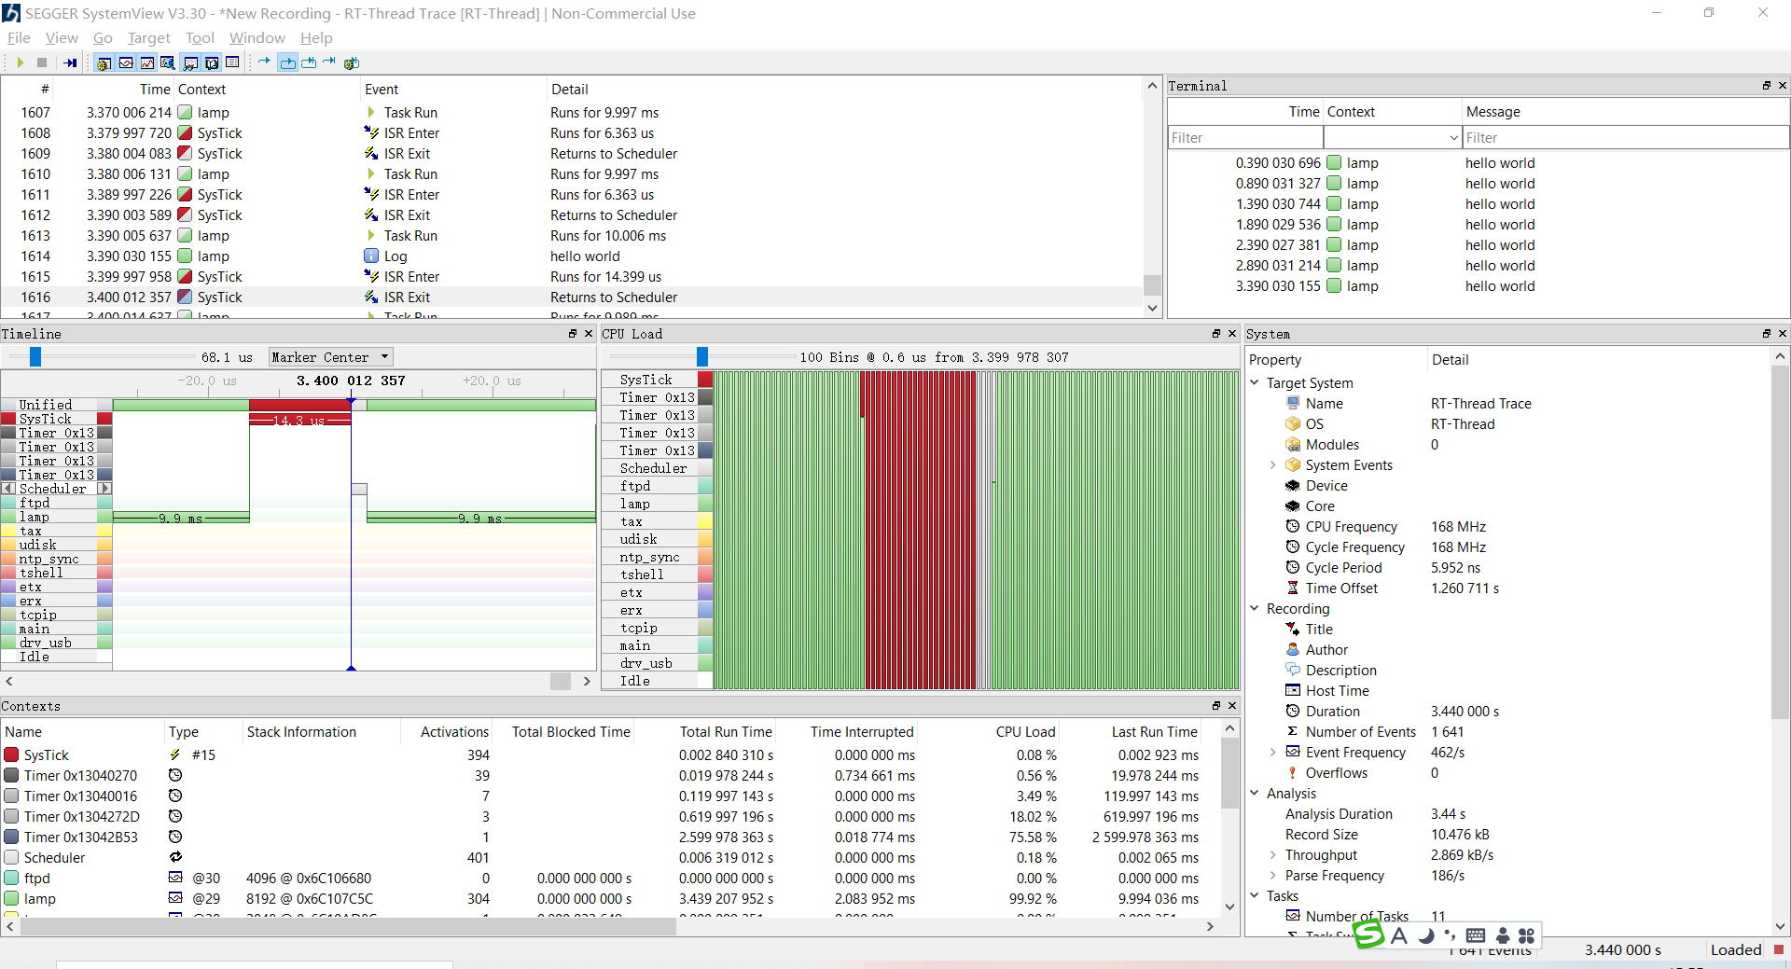The height and width of the screenshot is (969, 1791).
Task: Toggle the Terminal window toolbar icon
Action: point(190,62)
